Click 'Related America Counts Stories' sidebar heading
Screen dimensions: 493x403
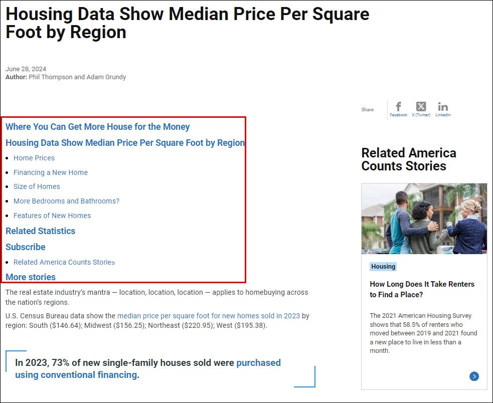pyautogui.click(x=409, y=159)
